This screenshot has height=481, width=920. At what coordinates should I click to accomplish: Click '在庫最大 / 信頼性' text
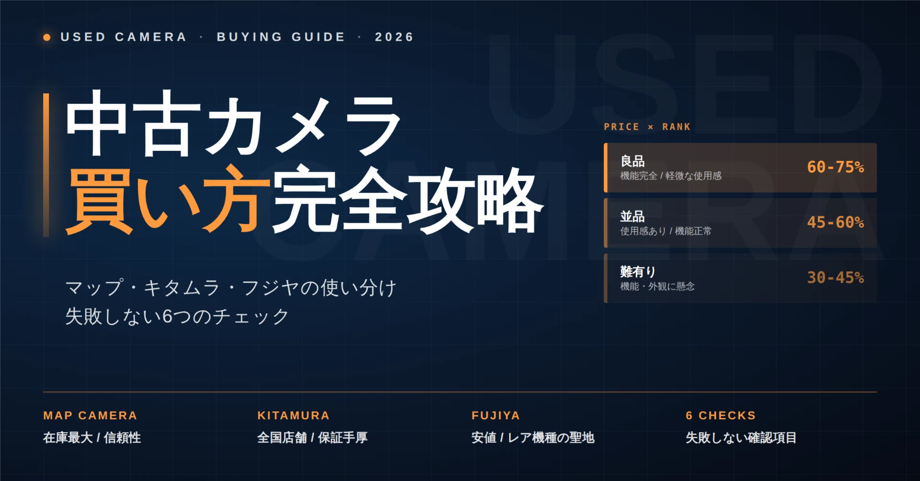tap(92, 437)
